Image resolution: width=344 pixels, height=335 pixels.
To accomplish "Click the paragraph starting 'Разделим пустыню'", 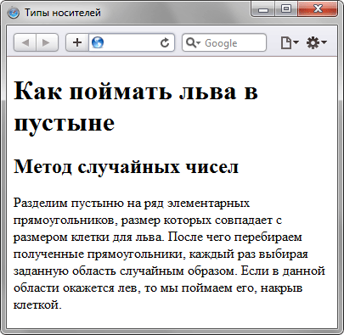I will pyautogui.click(x=169, y=254).
